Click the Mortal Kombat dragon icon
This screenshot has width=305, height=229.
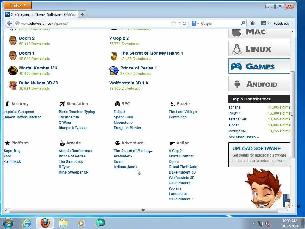pyautogui.click(x=13, y=70)
